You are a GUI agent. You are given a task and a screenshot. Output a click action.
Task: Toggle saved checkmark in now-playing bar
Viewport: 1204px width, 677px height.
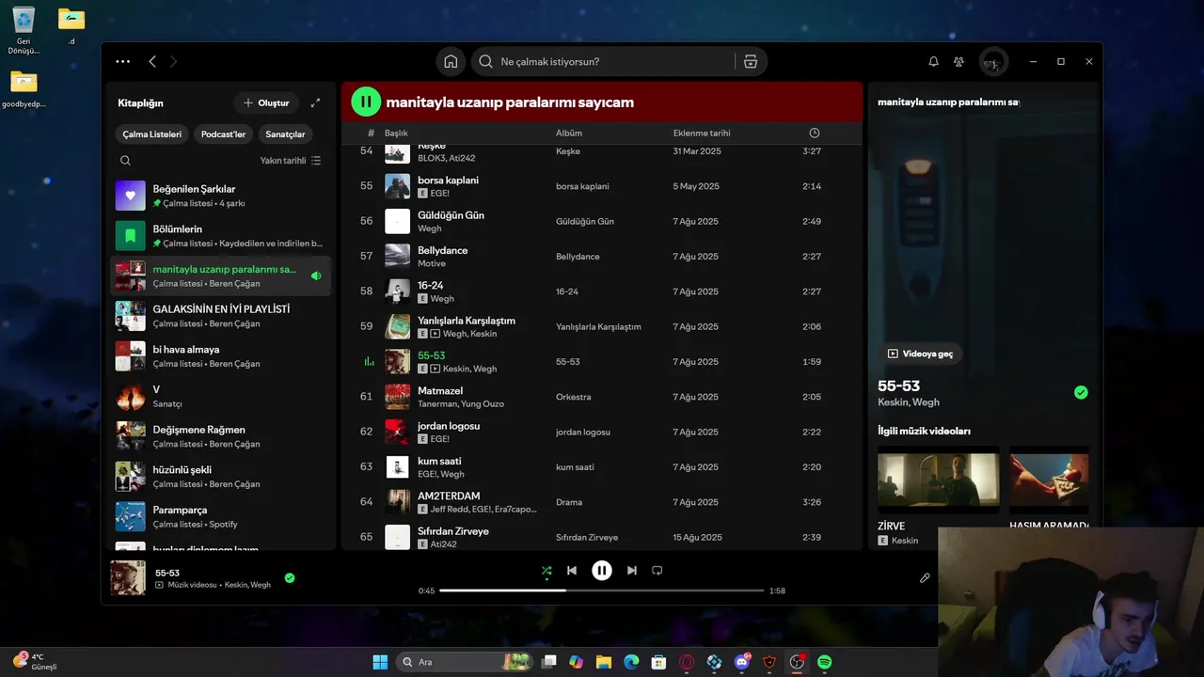pos(290,578)
